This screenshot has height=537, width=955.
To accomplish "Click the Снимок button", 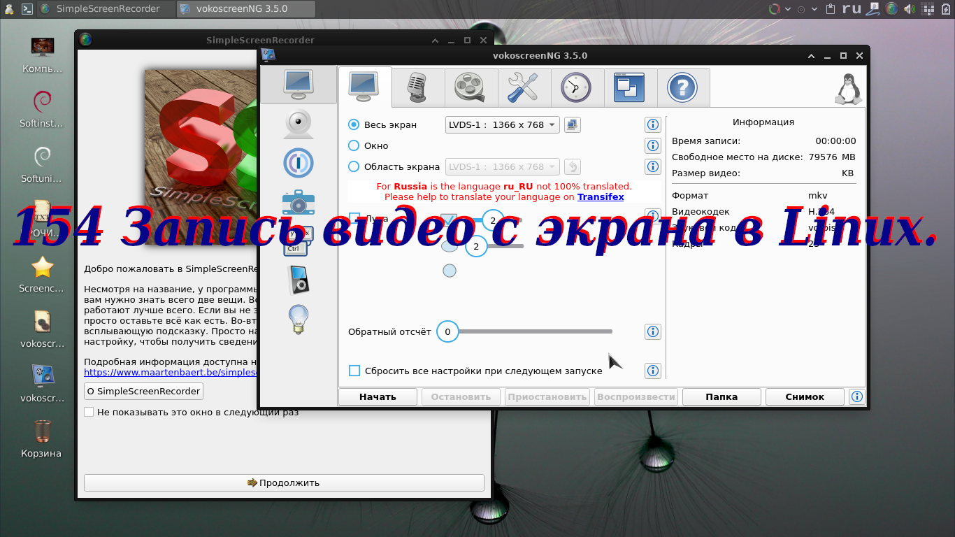I will 805,396.
